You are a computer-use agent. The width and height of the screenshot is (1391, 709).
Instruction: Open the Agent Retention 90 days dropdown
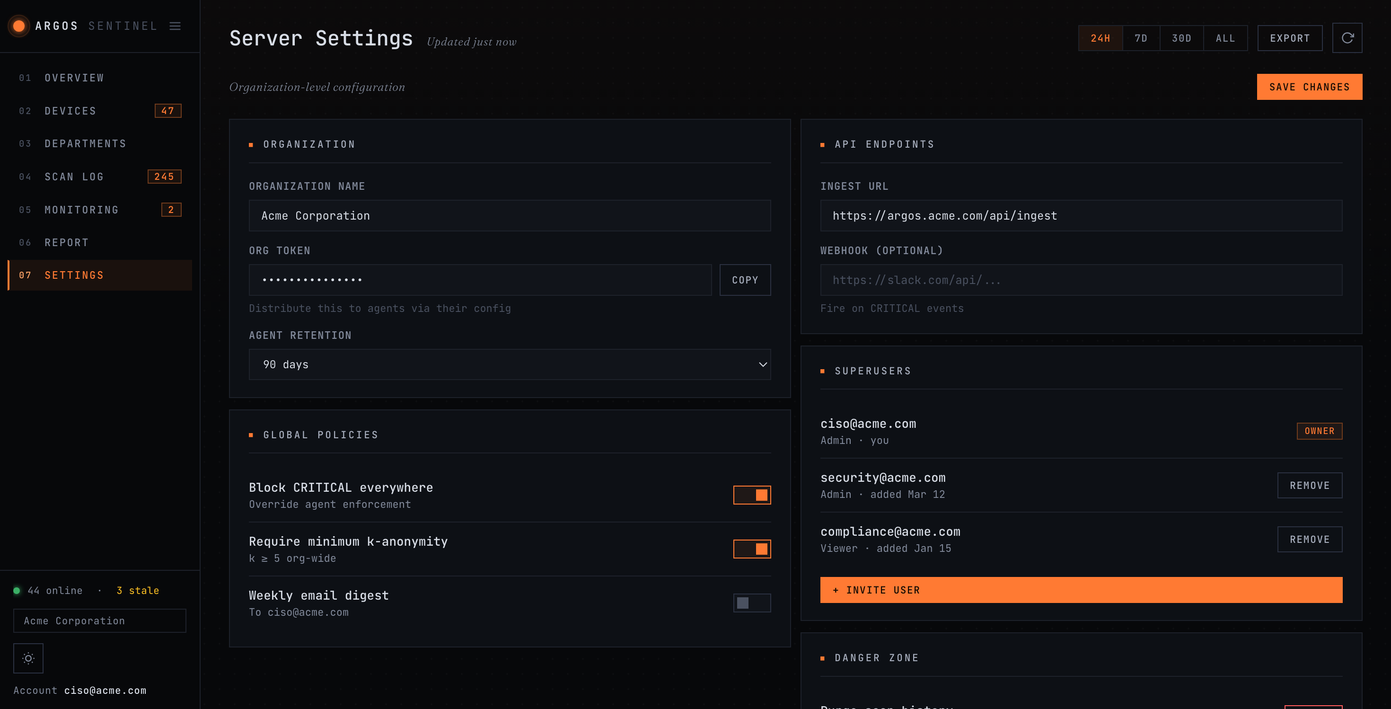click(509, 364)
